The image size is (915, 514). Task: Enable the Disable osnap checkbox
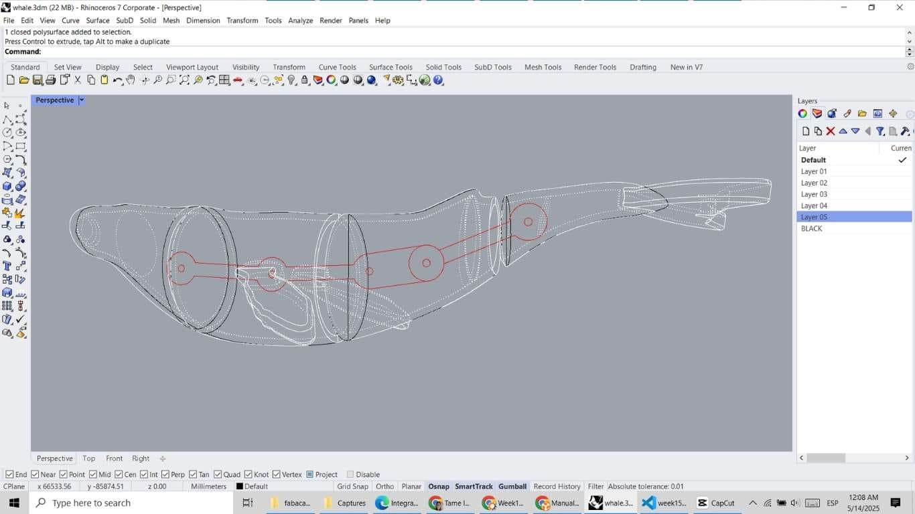pos(350,475)
